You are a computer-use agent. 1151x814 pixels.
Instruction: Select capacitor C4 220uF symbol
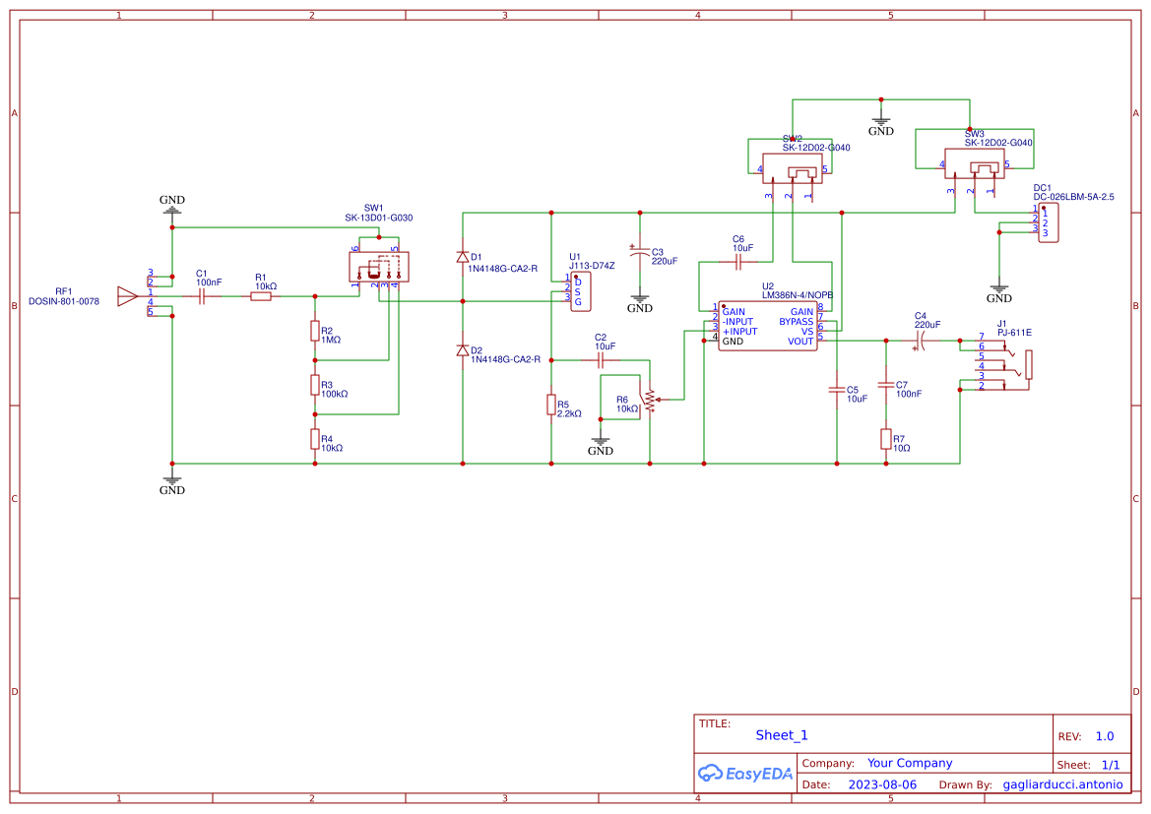(921, 341)
